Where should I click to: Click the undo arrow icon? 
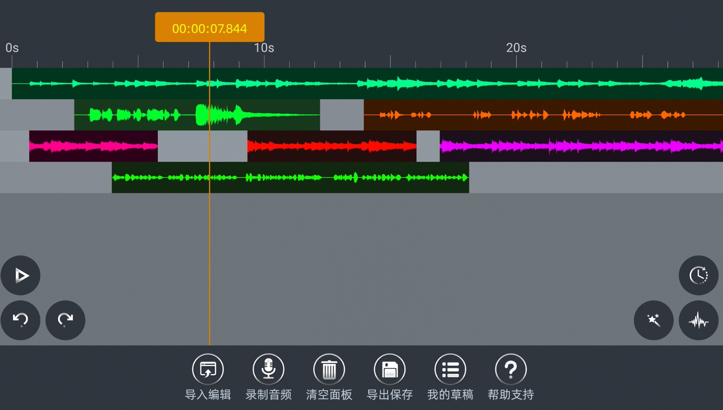point(20,320)
